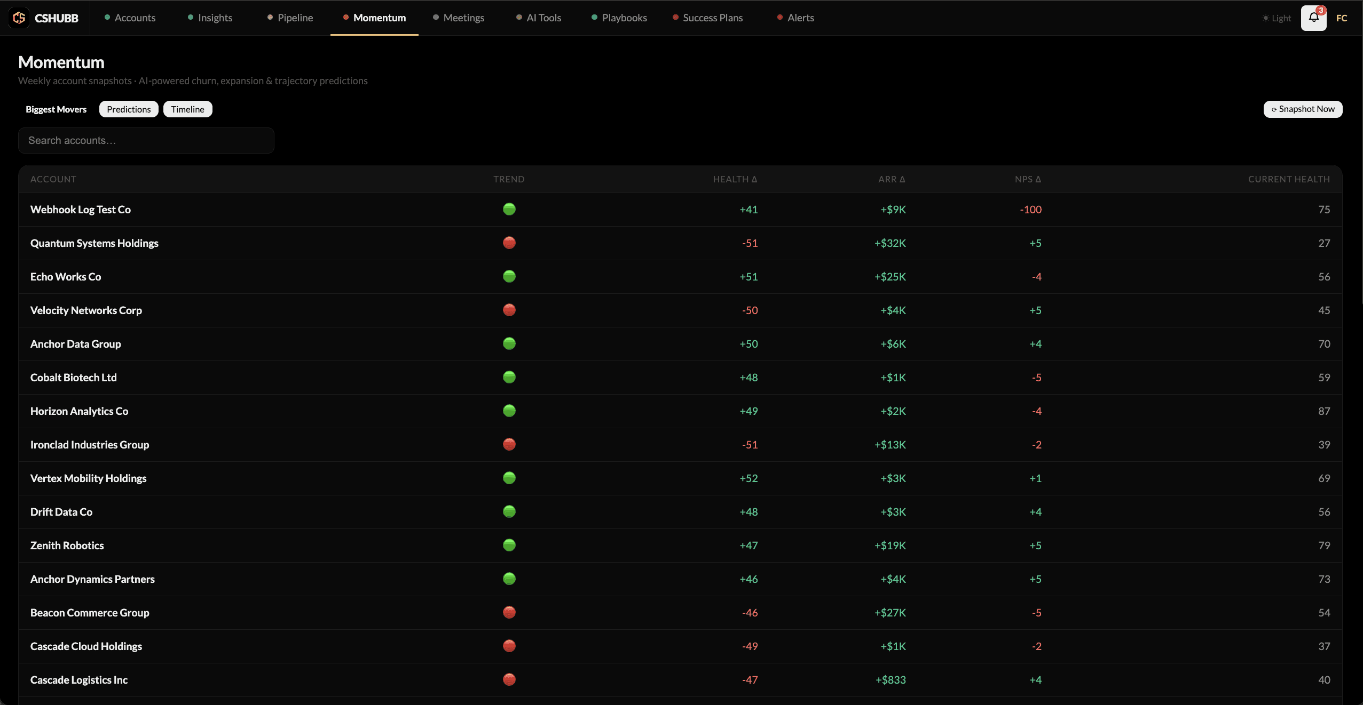Switch to the Timeline tab
This screenshot has height=705, width=1363.
(x=187, y=109)
